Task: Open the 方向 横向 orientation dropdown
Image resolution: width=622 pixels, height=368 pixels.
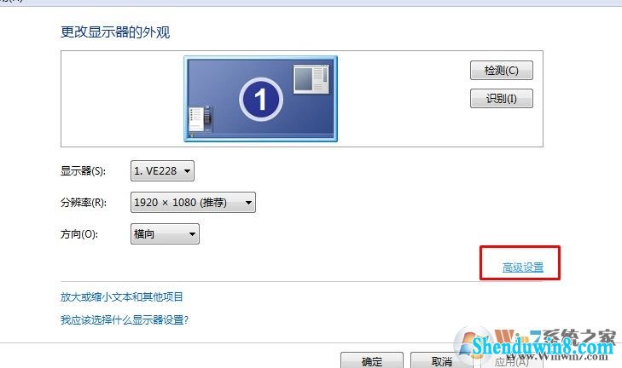Action: [x=165, y=233]
